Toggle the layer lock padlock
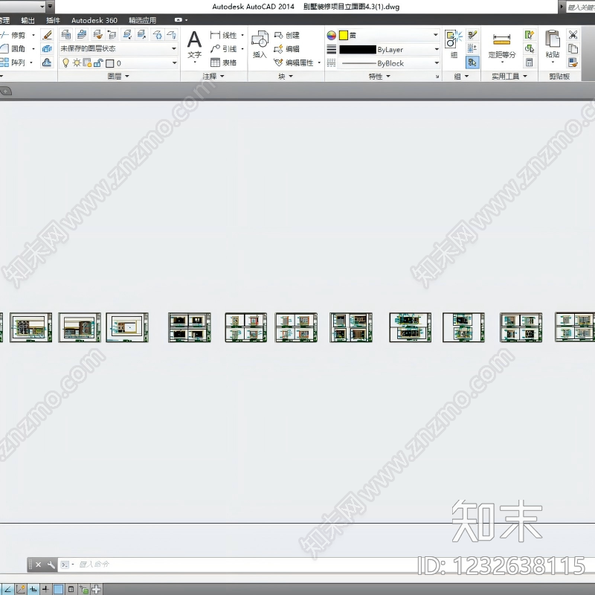This screenshot has width=595, height=595. (x=98, y=63)
